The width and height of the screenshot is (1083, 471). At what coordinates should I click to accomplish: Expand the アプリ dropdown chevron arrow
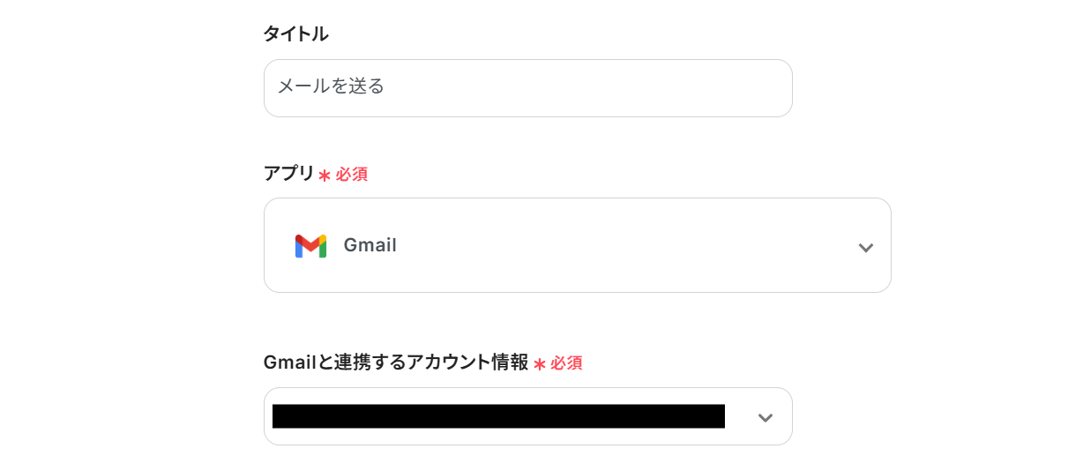[x=865, y=248]
